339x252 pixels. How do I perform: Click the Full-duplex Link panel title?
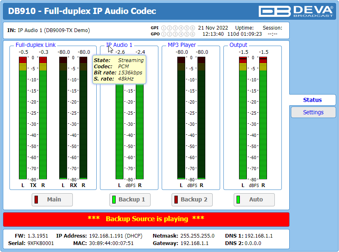pos(36,45)
